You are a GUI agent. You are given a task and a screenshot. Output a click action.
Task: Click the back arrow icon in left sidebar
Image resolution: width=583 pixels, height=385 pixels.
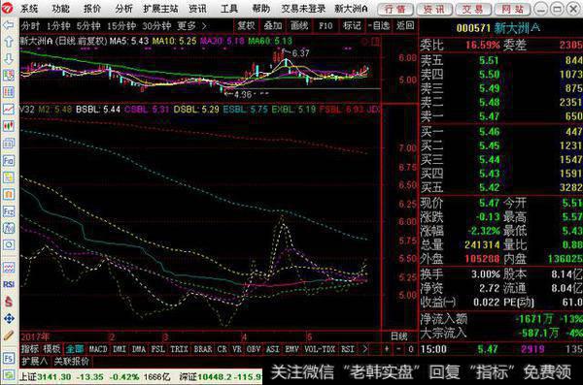pyautogui.click(x=8, y=25)
